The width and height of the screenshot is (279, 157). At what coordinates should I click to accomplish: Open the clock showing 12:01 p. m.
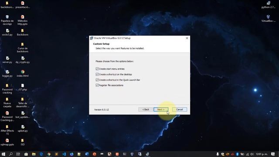tap(262, 154)
